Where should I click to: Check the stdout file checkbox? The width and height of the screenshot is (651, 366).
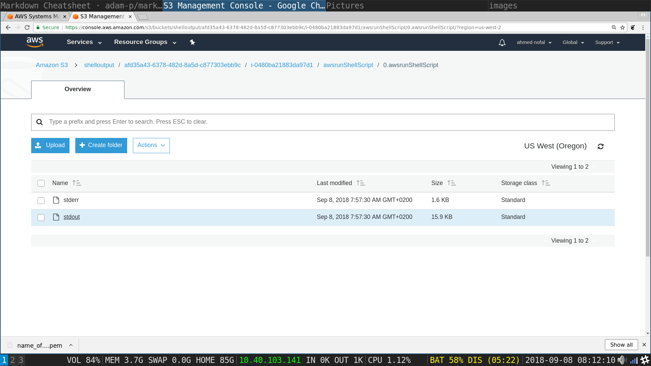pyautogui.click(x=41, y=218)
